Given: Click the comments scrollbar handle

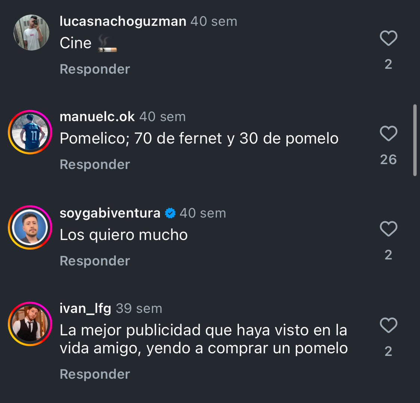Looking at the screenshot, I should coord(415,140).
